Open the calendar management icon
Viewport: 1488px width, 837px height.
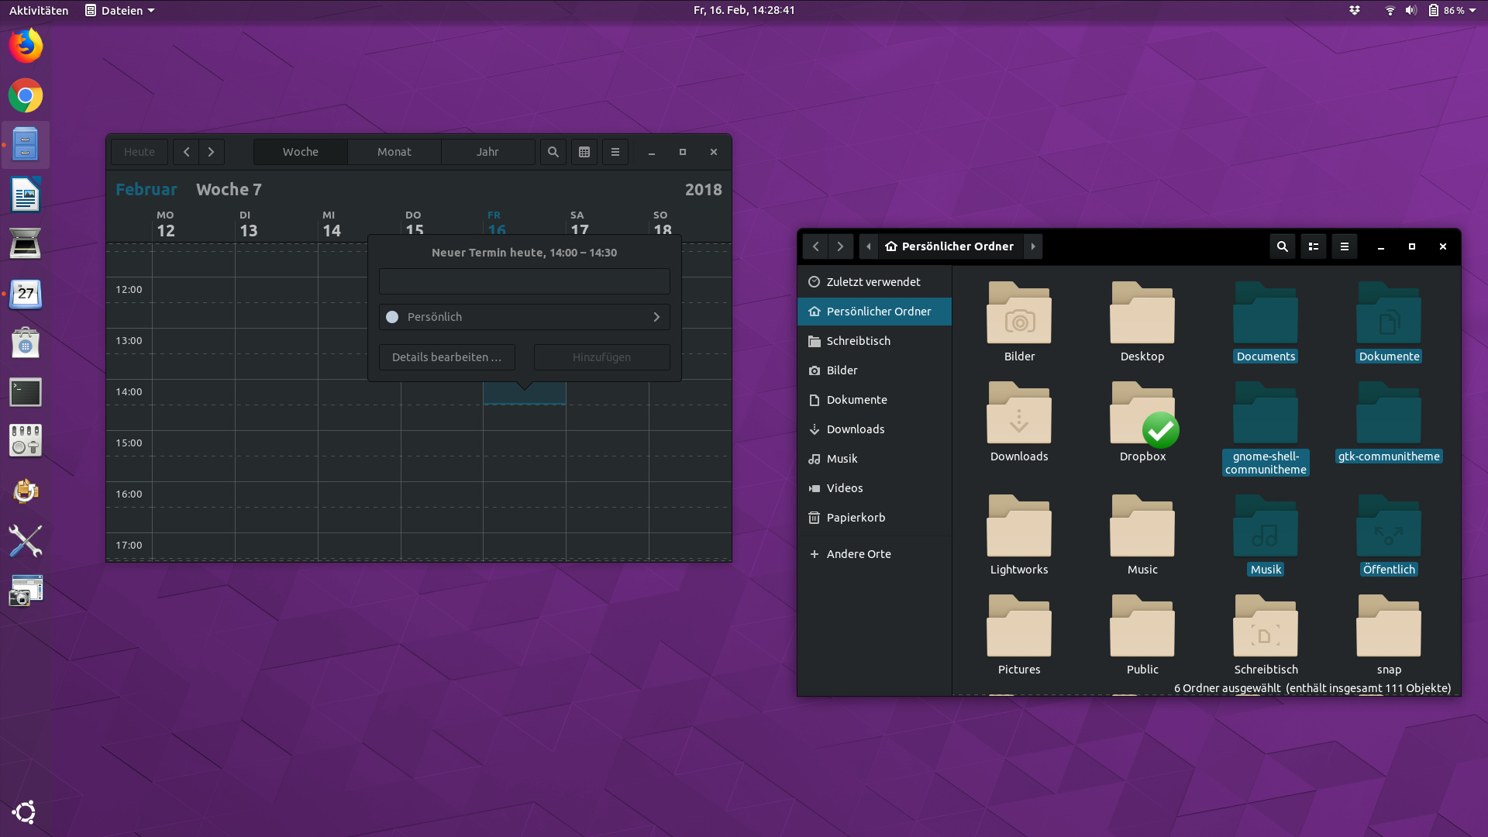(x=584, y=152)
